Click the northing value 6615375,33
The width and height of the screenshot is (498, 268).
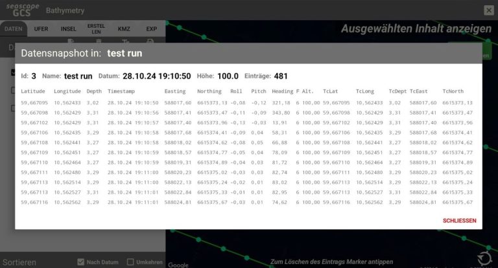click(212, 192)
